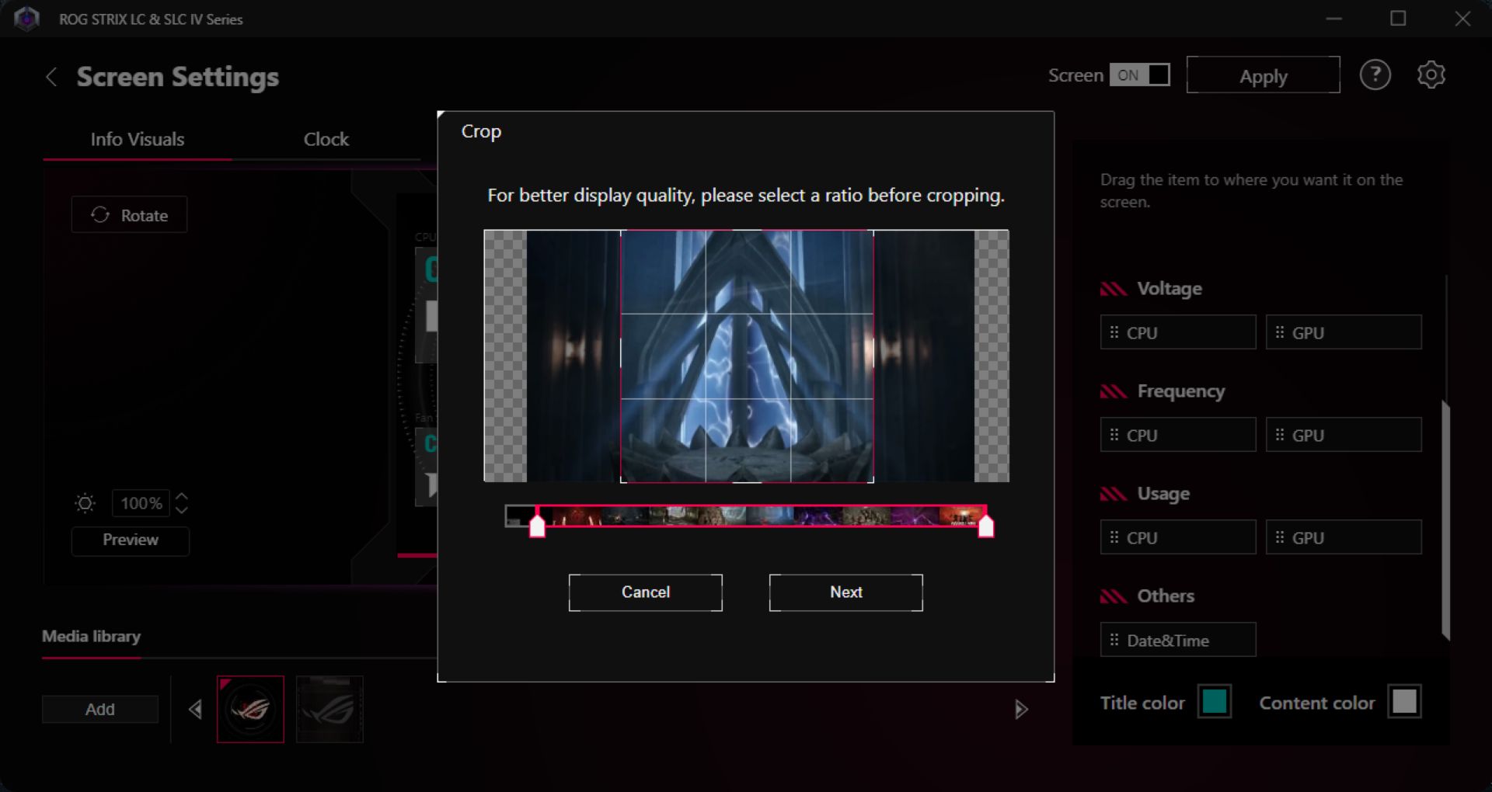Select the Voltage GPU item

(x=1344, y=332)
